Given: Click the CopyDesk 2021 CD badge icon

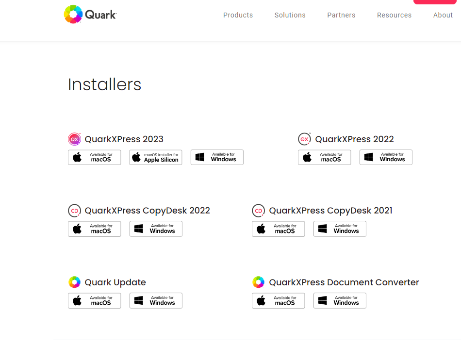Looking at the screenshot, I should [x=258, y=210].
